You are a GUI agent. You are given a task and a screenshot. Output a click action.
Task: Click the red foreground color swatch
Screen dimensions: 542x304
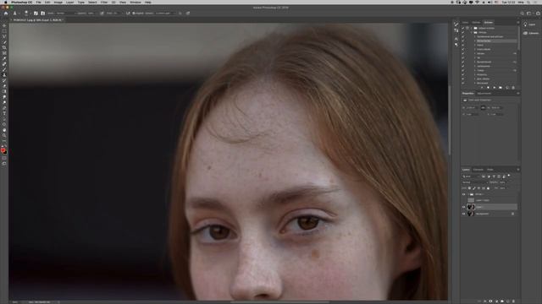[3, 150]
